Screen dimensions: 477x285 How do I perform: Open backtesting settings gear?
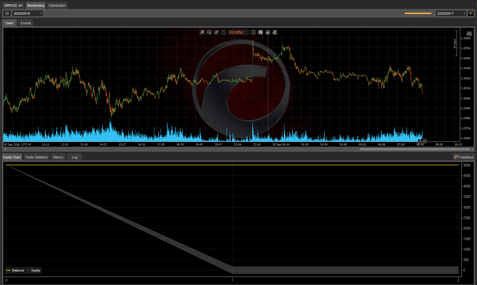(7, 13)
